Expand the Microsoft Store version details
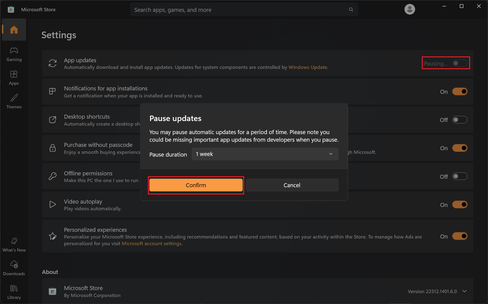Image resolution: width=488 pixels, height=304 pixels. (x=464, y=291)
